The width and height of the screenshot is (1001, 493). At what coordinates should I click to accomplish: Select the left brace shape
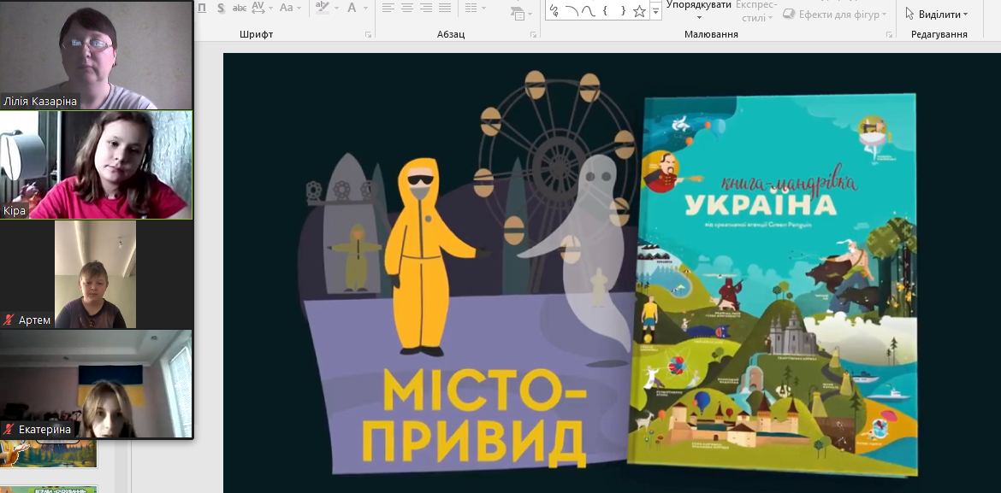(x=605, y=10)
